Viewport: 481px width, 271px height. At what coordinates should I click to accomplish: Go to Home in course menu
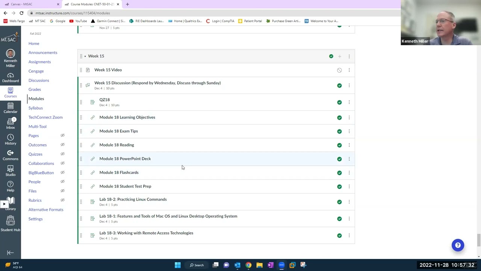click(x=34, y=43)
